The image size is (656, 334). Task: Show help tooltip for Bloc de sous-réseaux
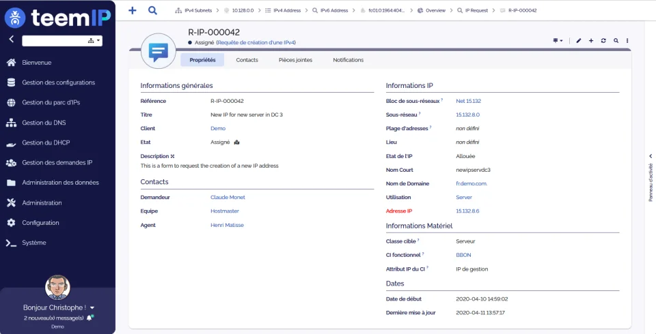pos(442,100)
